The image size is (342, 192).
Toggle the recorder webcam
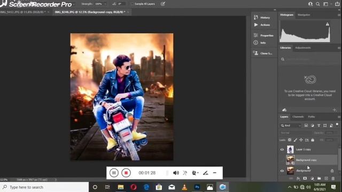195,173
